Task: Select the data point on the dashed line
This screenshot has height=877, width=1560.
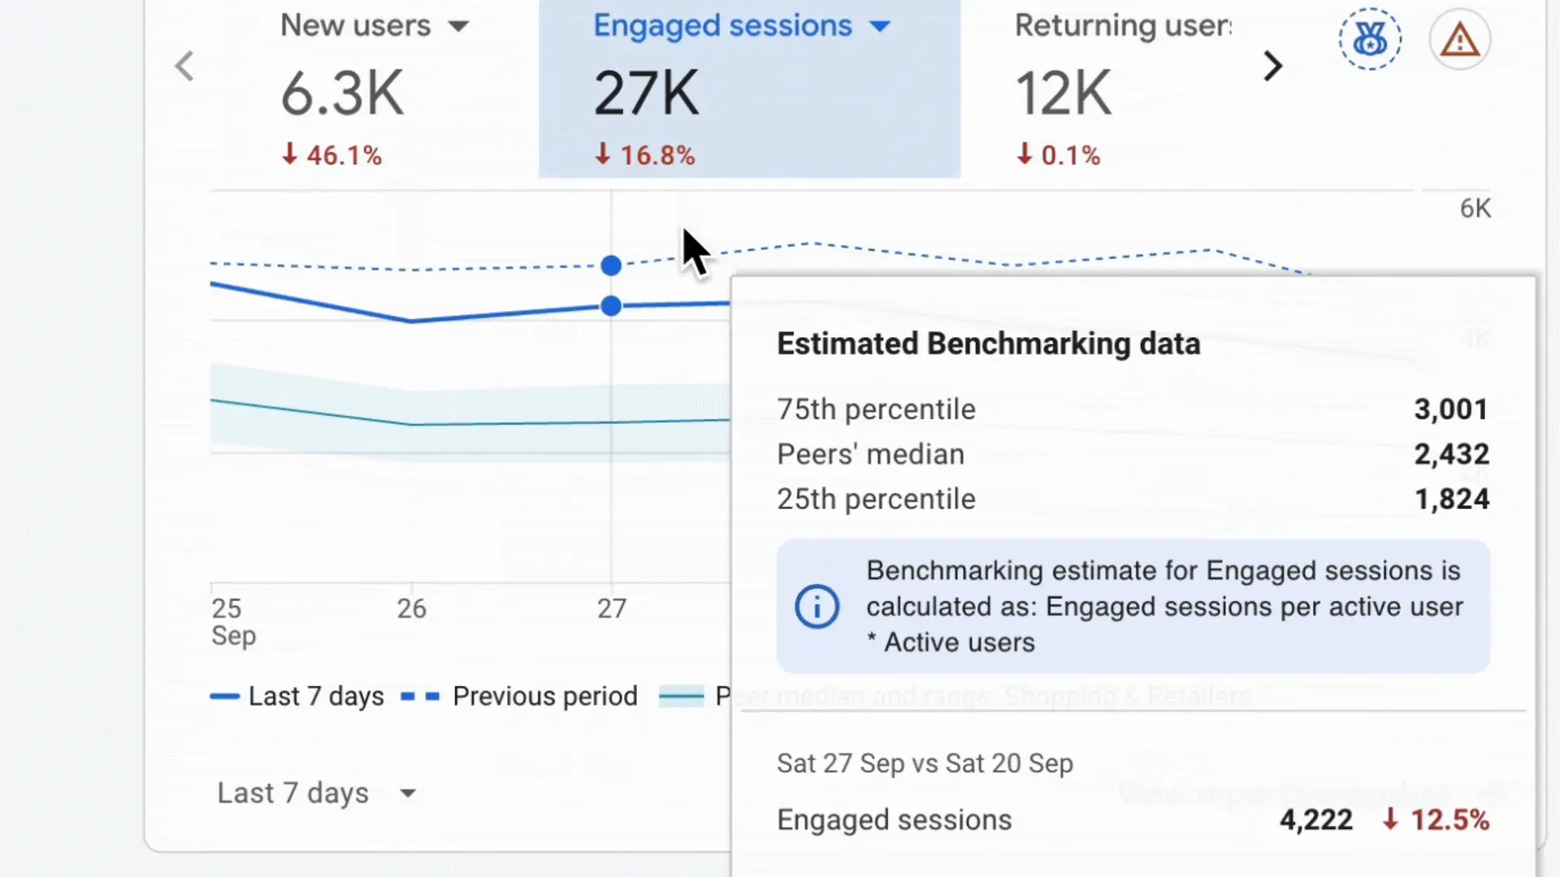Action: 610,266
